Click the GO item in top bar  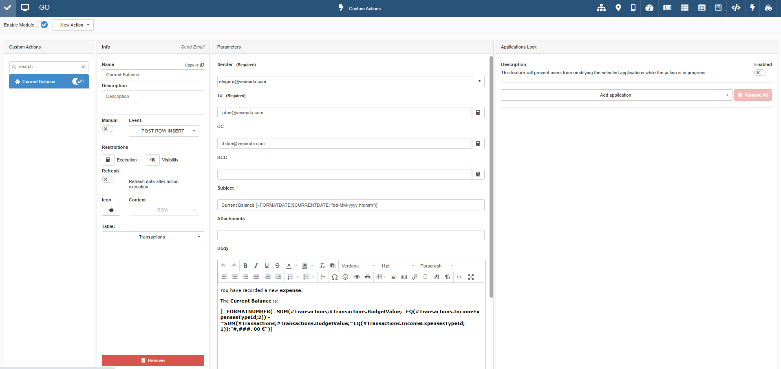pos(44,8)
